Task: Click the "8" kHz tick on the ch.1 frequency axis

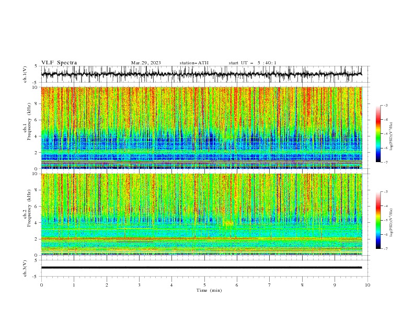Action: (37, 104)
